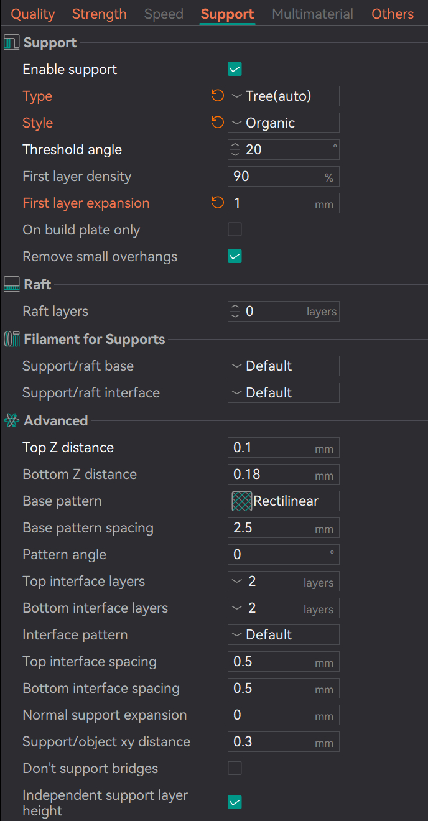Image resolution: width=428 pixels, height=821 pixels.
Task: Click the Advanced section atom icon
Action: 12,421
